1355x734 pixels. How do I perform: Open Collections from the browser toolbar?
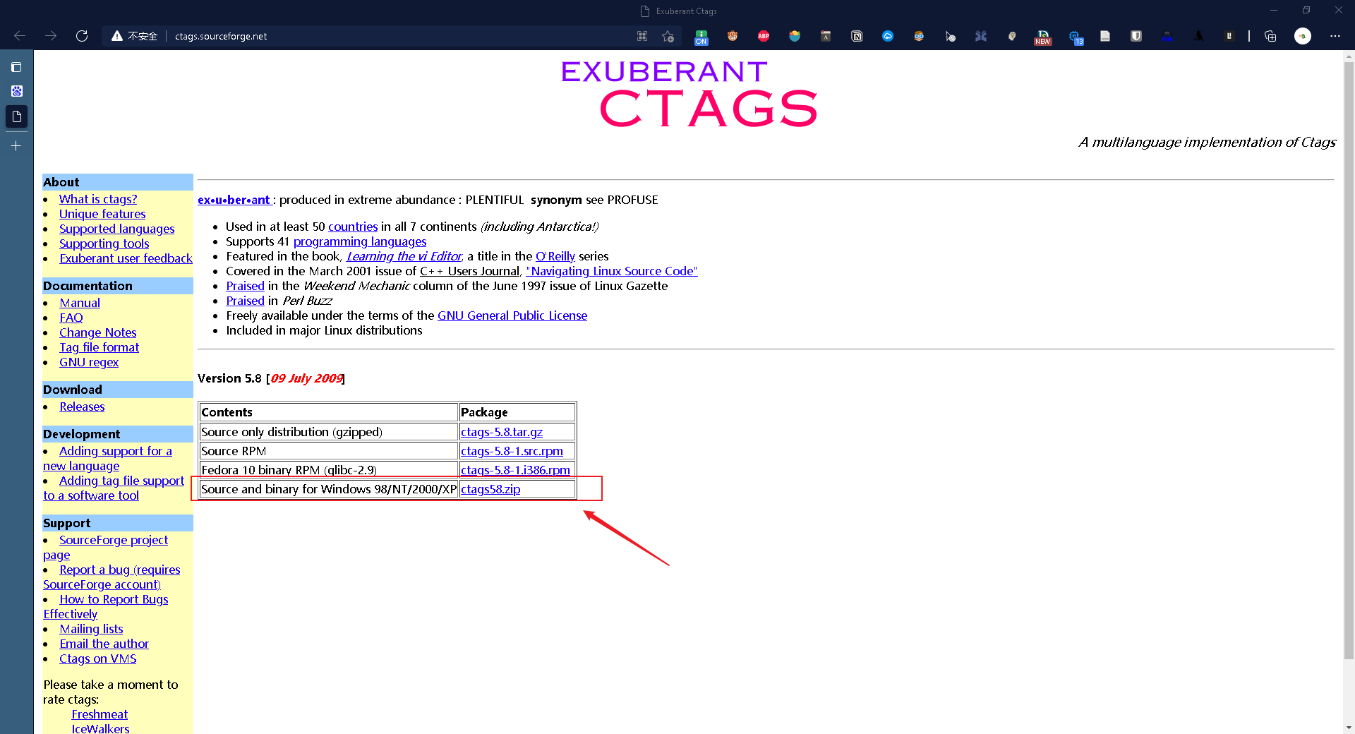[x=1270, y=36]
